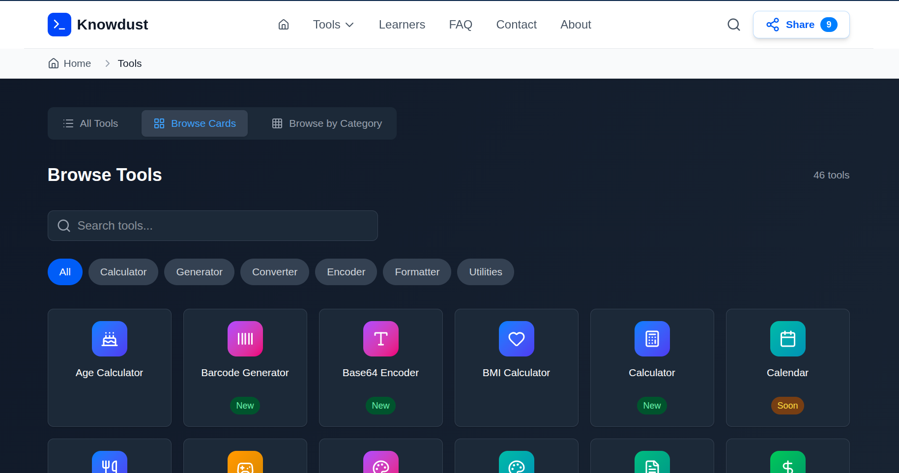Switch to the All Tools tab
The height and width of the screenshot is (473, 899).
point(91,123)
